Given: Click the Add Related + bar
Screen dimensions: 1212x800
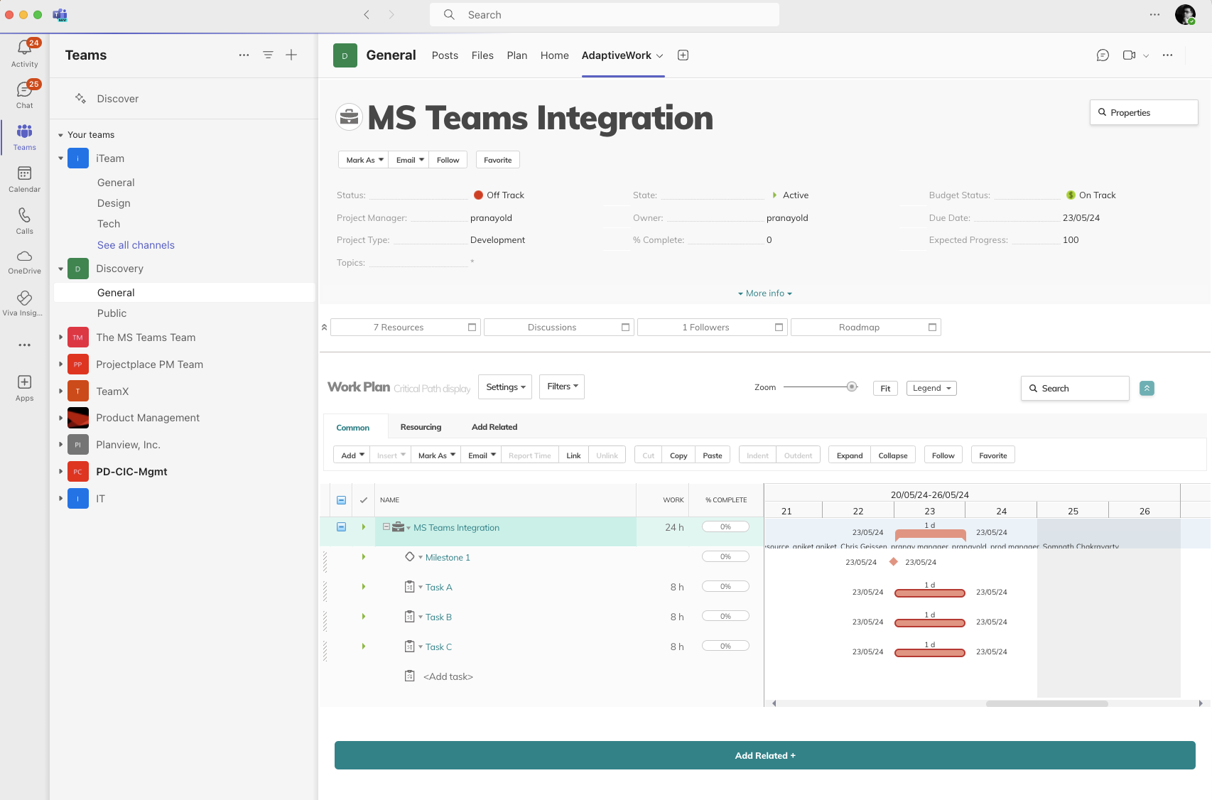Looking at the screenshot, I should click(765, 755).
